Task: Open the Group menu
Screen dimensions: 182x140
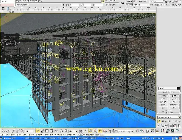Action: [x=19, y=134]
